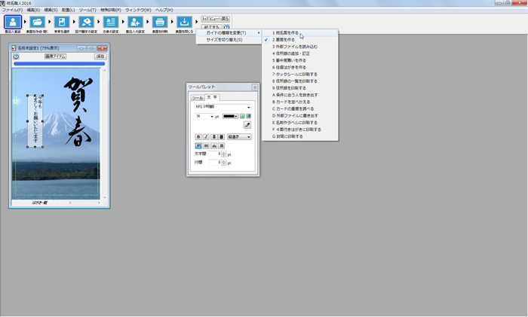Open the 裏面を作成・開く folder icon
Screen dimensions: 528x317
37,23
